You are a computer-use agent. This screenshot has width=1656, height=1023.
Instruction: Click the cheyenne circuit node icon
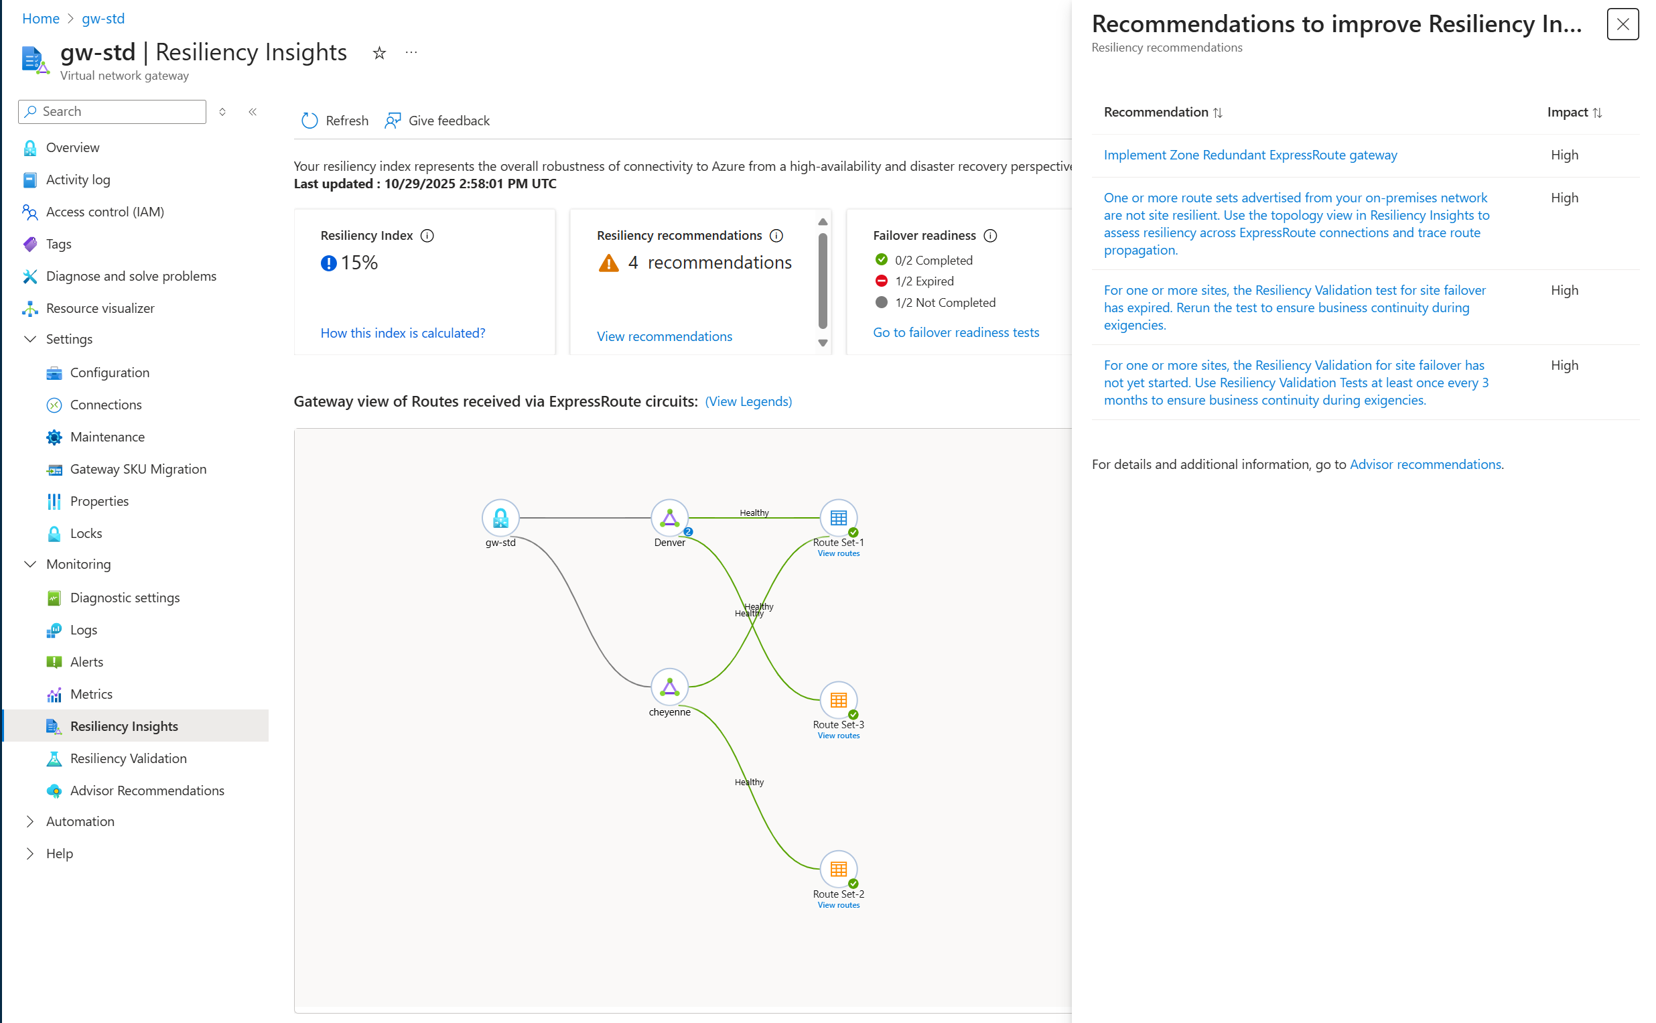point(669,687)
